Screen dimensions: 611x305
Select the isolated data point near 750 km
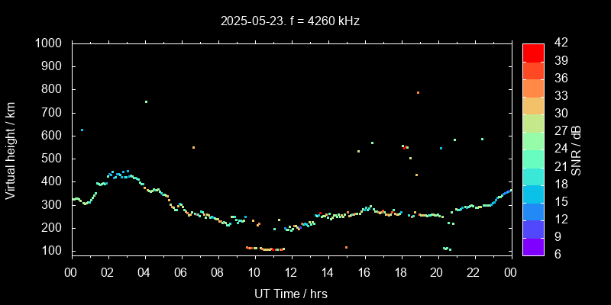(x=146, y=101)
